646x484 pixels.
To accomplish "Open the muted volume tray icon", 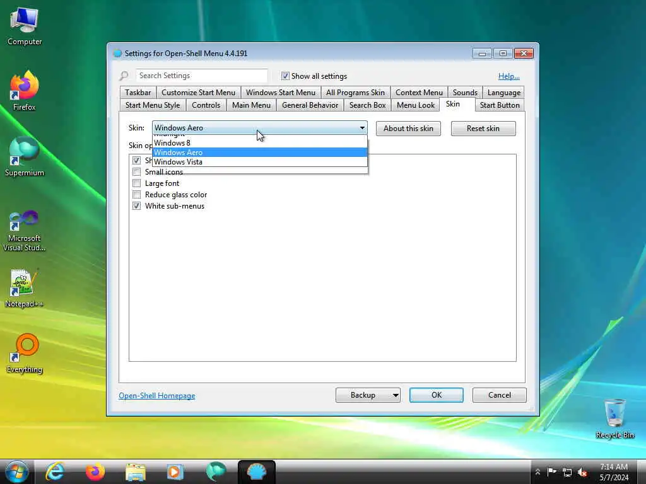I will (x=582, y=472).
